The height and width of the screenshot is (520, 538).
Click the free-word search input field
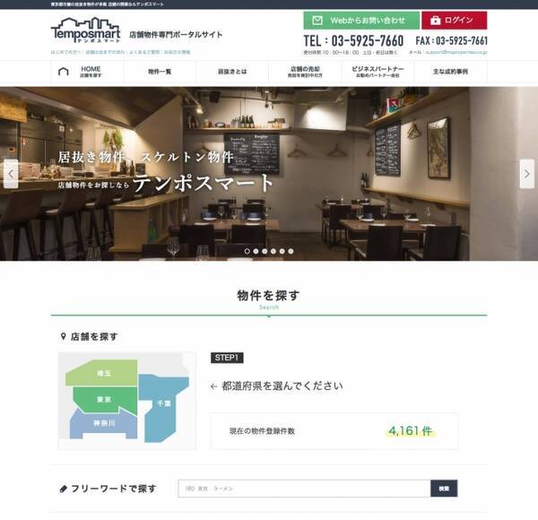[x=304, y=488]
